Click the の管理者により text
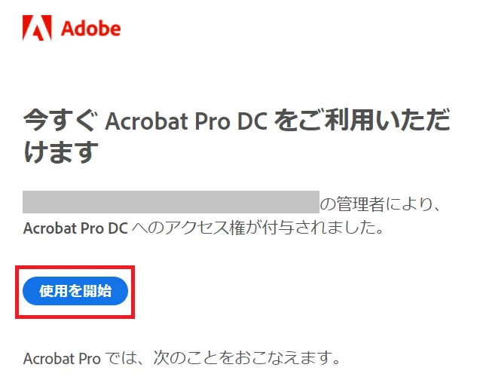The height and width of the screenshot is (392, 480). click(380, 204)
